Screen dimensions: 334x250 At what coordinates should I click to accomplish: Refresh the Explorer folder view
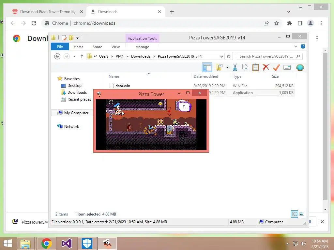pyautogui.click(x=229, y=56)
